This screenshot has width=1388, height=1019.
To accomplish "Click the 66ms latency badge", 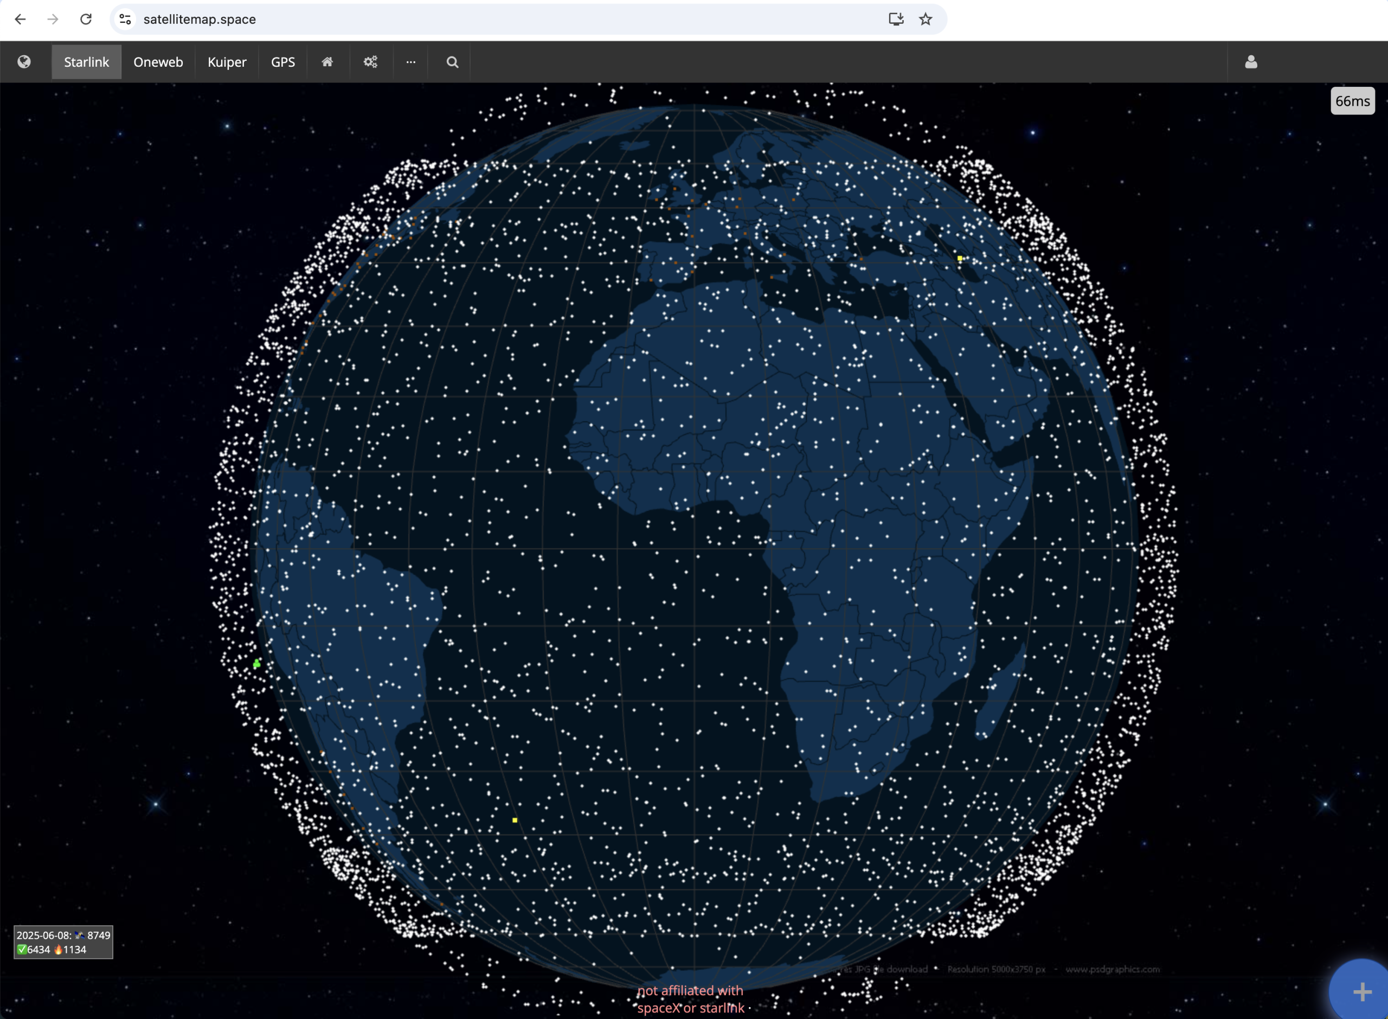I will tap(1352, 101).
